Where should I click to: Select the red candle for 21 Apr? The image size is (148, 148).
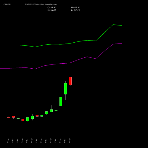coord(37,116)
